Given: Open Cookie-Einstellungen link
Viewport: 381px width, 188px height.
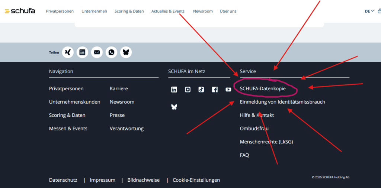Looking at the screenshot, I should tap(196, 180).
